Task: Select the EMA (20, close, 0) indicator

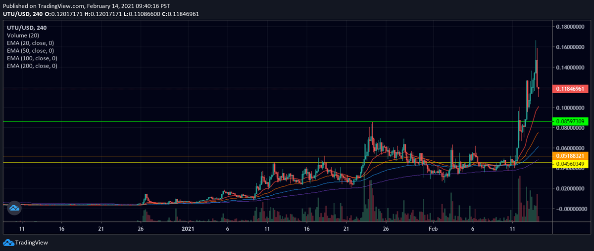Action: [30, 43]
